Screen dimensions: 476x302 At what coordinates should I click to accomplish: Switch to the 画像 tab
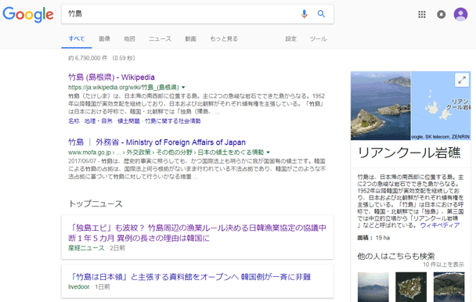click(x=104, y=39)
